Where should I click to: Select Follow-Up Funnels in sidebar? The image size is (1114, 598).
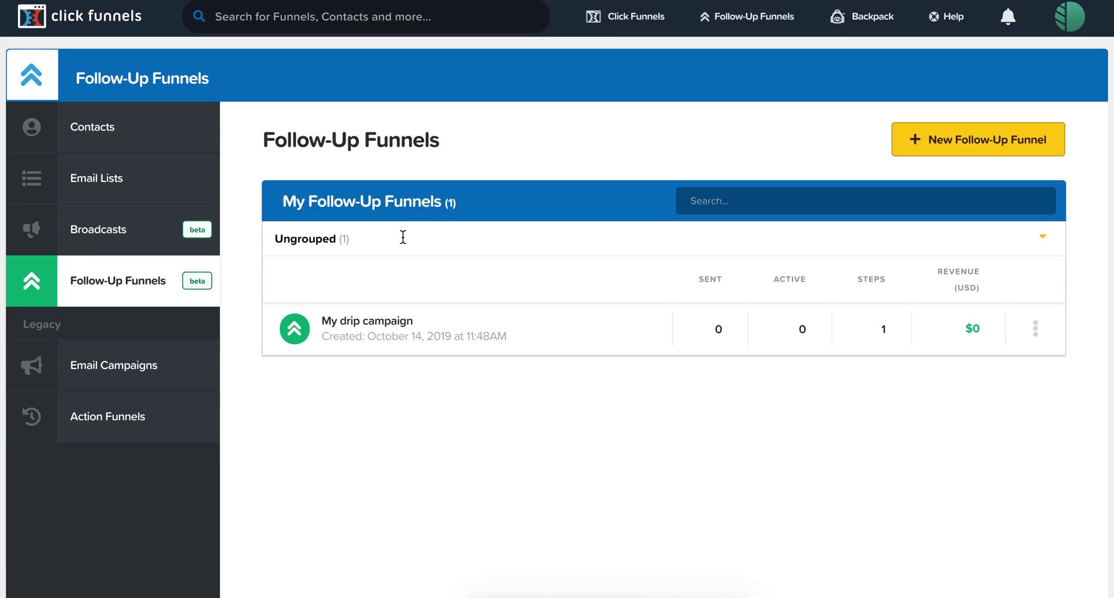113,281
